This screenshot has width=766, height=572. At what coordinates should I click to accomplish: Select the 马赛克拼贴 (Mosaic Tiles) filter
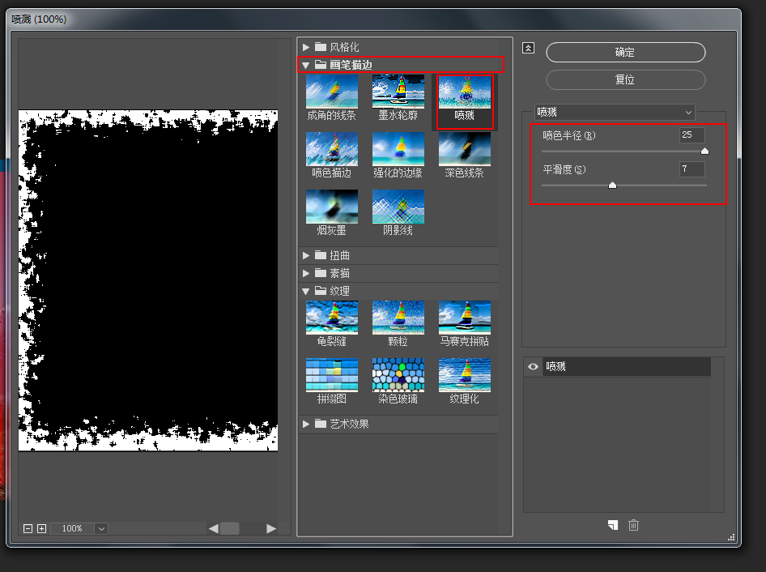tap(464, 318)
